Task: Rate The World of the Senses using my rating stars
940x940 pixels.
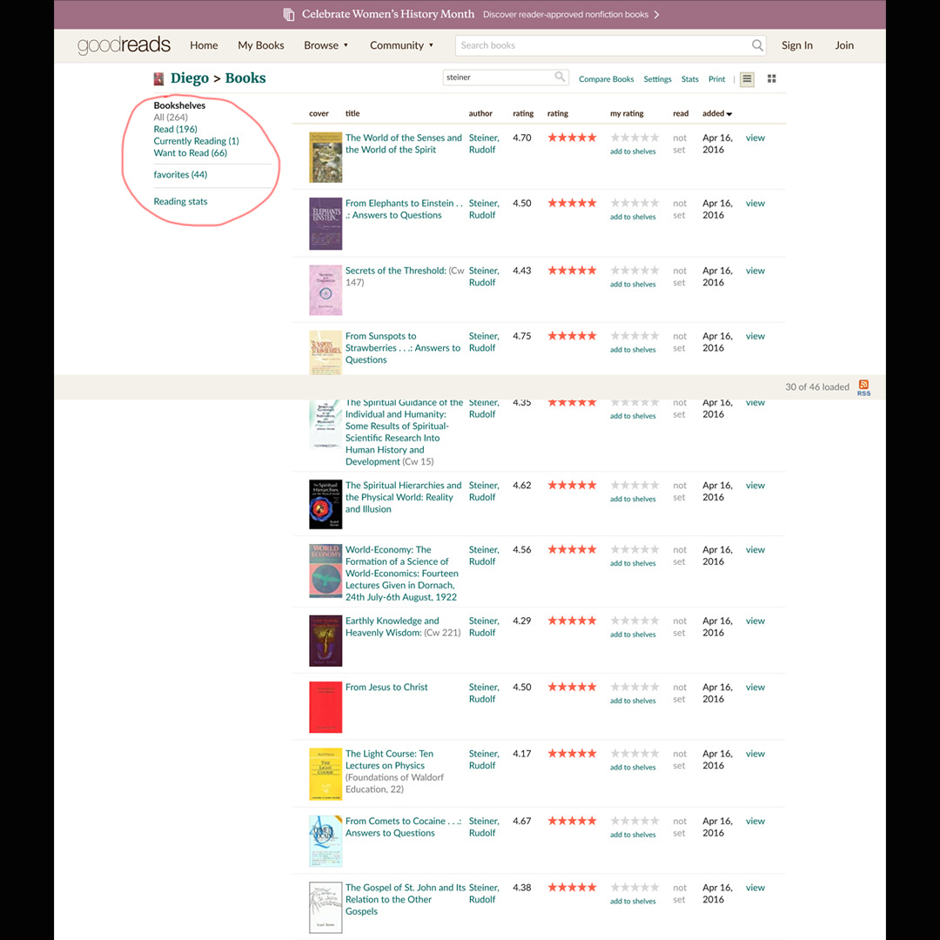Action: click(x=634, y=138)
